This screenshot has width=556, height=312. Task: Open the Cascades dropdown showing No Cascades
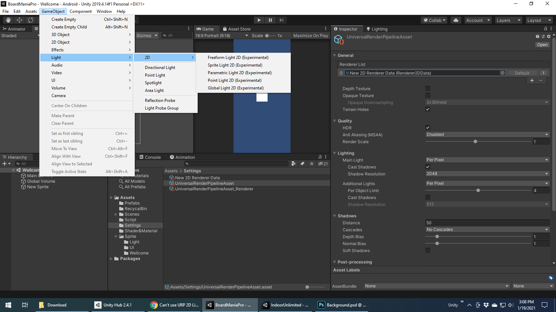coord(487,229)
